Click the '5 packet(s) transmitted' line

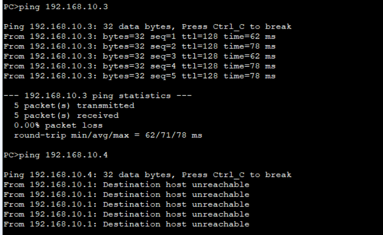(74, 106)
